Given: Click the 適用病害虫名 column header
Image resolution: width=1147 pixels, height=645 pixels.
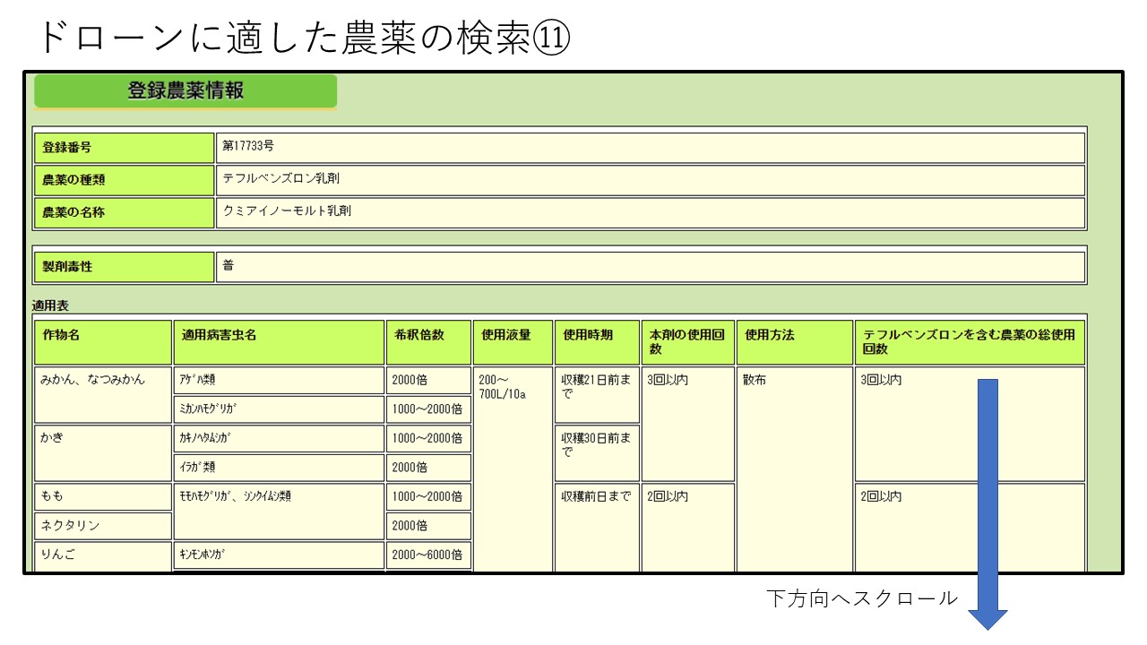Looking at the screenshot, I should (279, 342).
